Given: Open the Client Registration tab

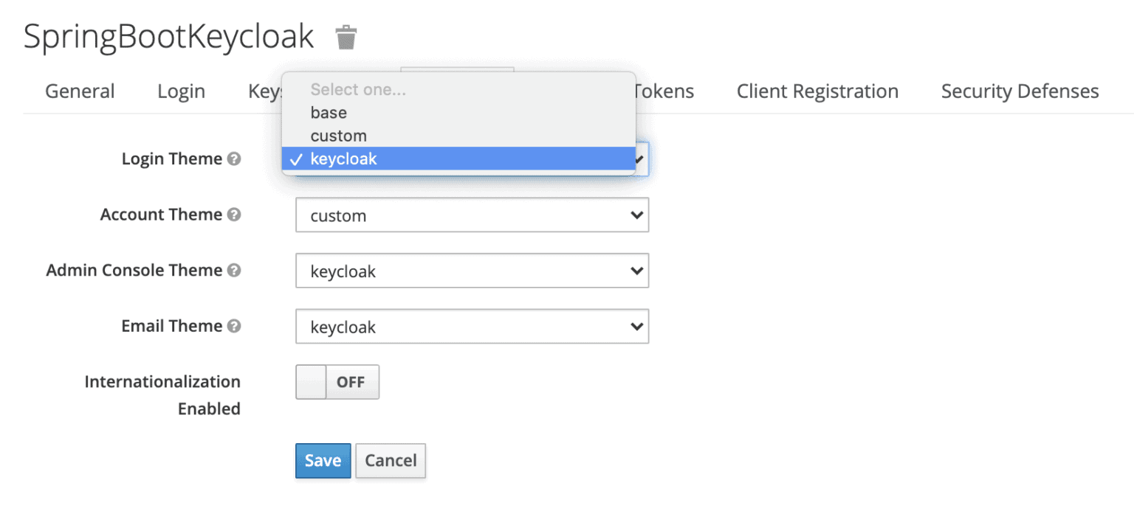Looking at the screenshot, I should click(817, 91).
